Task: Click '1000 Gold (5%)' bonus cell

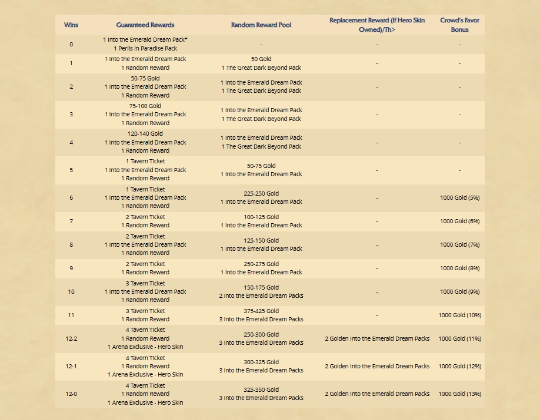Action: 459,197
